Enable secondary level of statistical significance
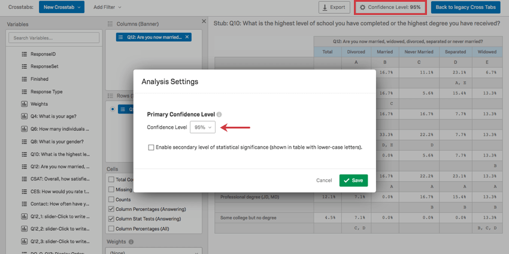 point(151,147)
